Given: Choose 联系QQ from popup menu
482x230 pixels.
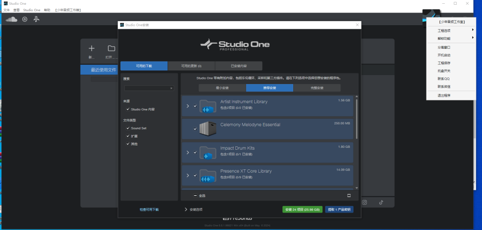Looking at the screenshot, I should [451, 78].
